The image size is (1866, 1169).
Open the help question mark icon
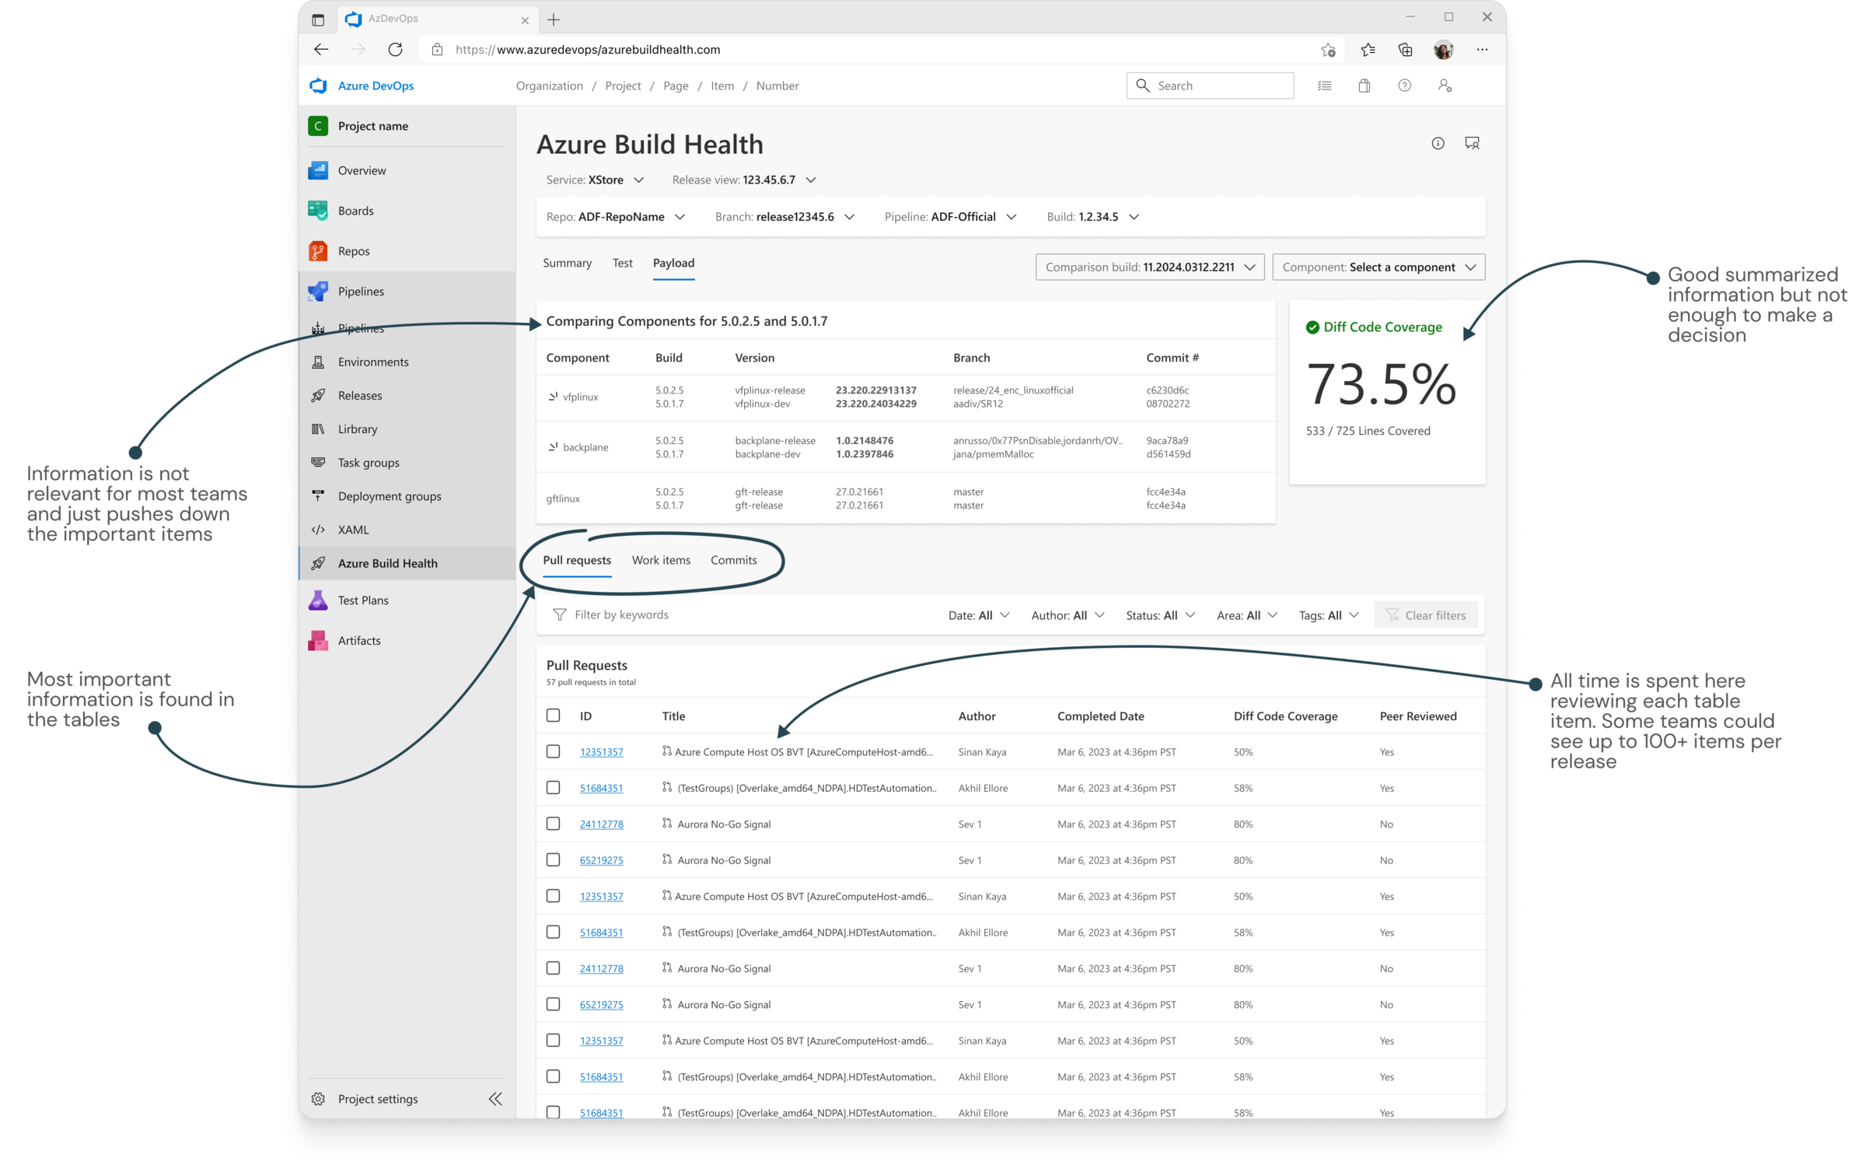click(1404, 86)
